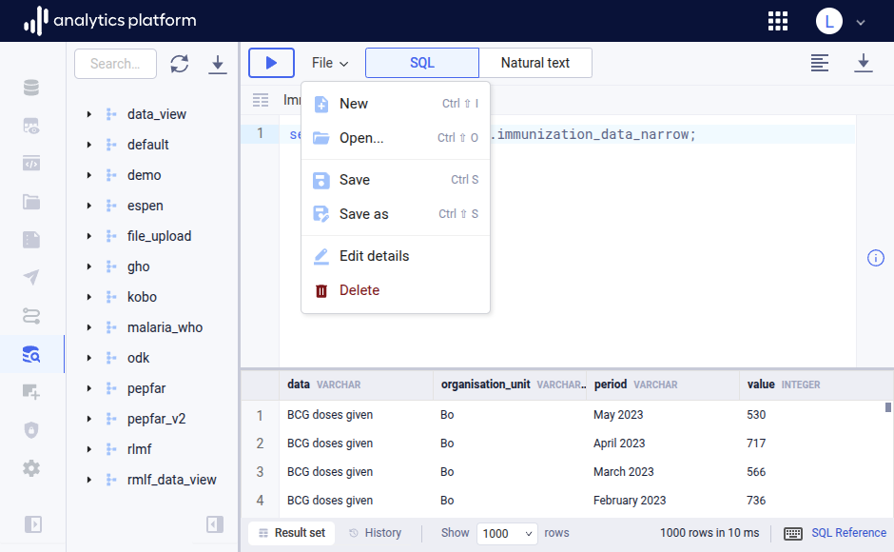This screenshot has width=894, height=552.
Task: Go to analytics platform home logo
Action: tap(110, 21)
